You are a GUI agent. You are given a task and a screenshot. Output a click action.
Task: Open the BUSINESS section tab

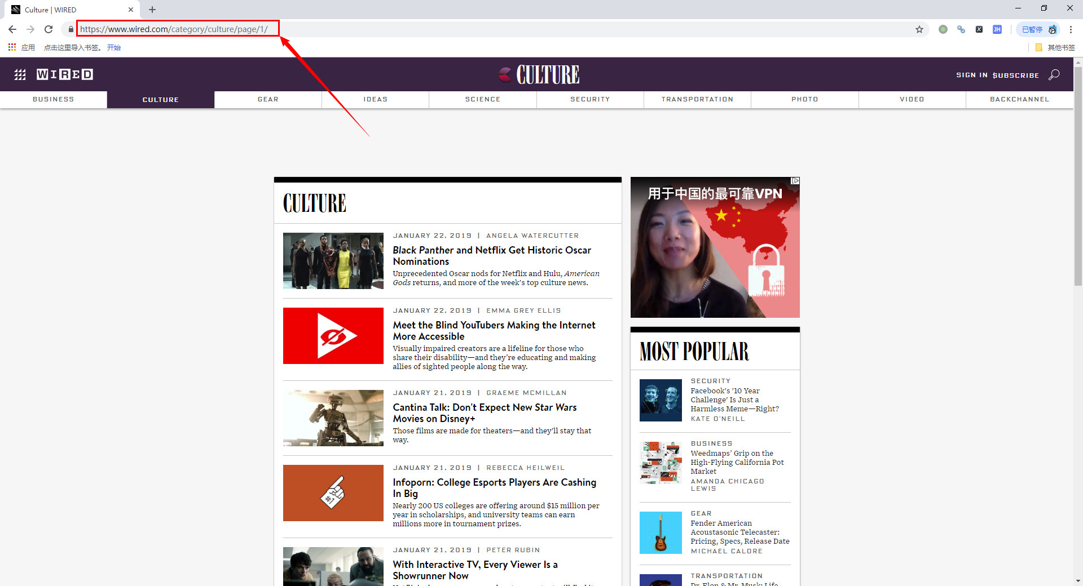click(54, 99)
